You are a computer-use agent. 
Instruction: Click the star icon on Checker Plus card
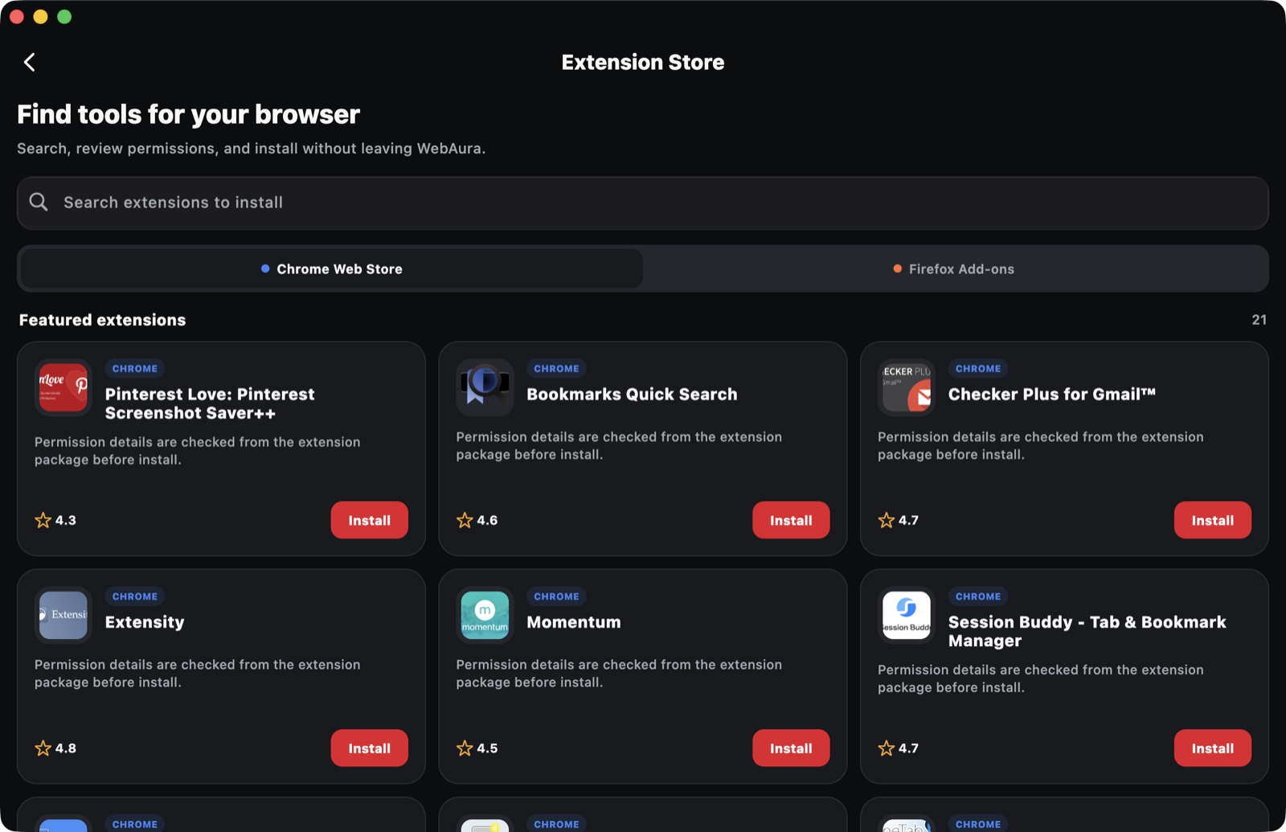click(887, 520)
